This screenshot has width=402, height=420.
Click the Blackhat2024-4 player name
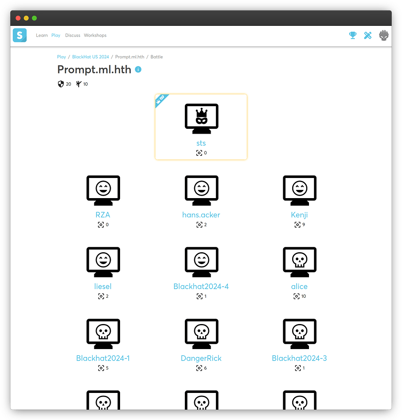click(201, 287)
